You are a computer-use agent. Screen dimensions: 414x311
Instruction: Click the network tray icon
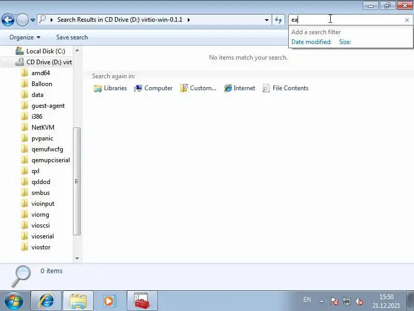click(x=347, y=301)
